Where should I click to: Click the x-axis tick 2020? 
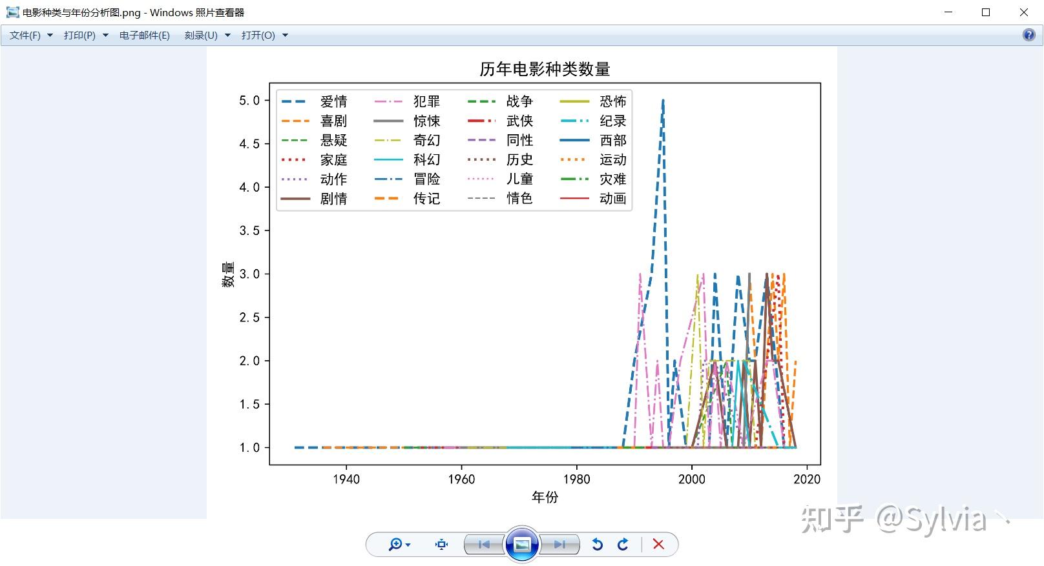point(807,480)
